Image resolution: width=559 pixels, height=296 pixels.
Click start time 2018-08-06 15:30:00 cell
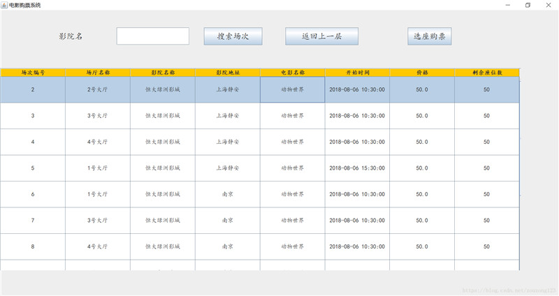coord(357,168)
